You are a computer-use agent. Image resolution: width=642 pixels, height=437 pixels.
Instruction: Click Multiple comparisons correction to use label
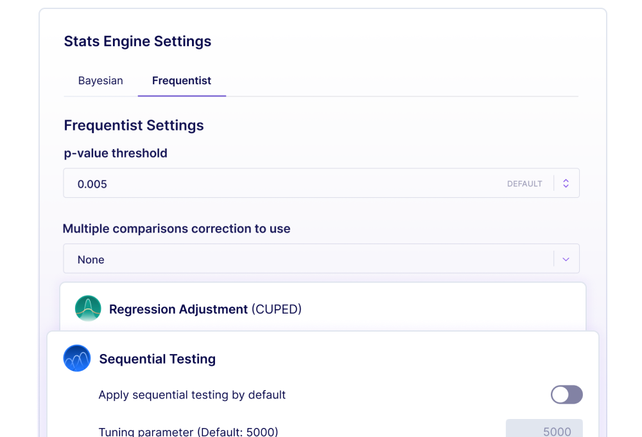tap(177, 228)
